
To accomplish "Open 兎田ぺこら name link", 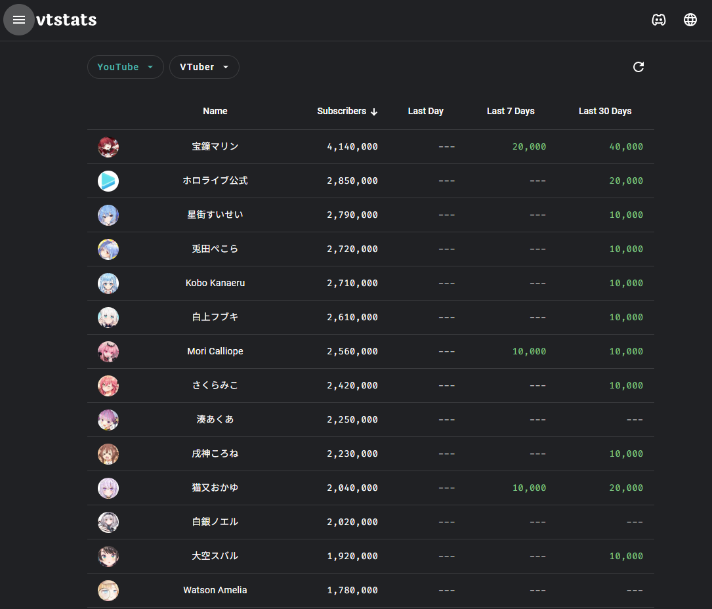I will click(x=215, y=249).
